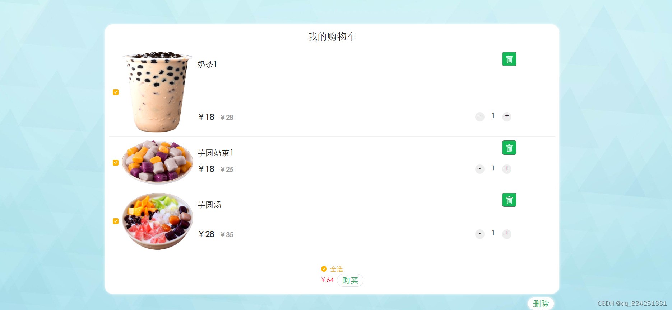Toggle the 全选 select-all checkbox
Screen dimensions: 672x310
tap(324, 269)
